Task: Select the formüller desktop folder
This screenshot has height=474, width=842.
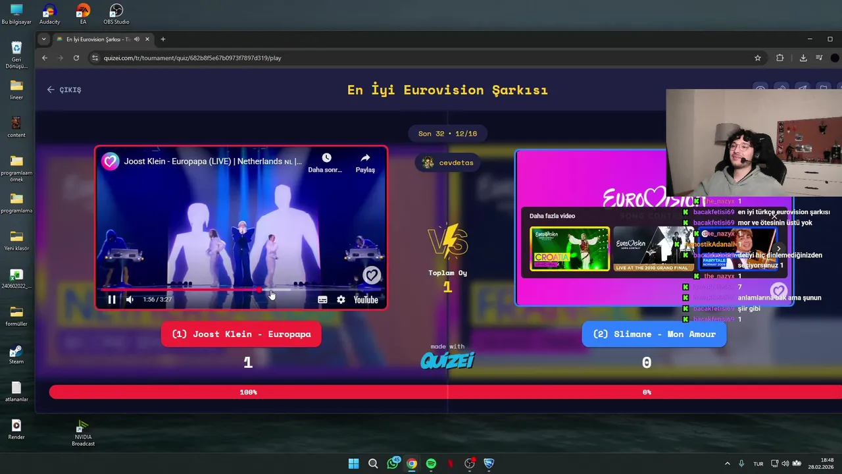Action: click(16, 316)
